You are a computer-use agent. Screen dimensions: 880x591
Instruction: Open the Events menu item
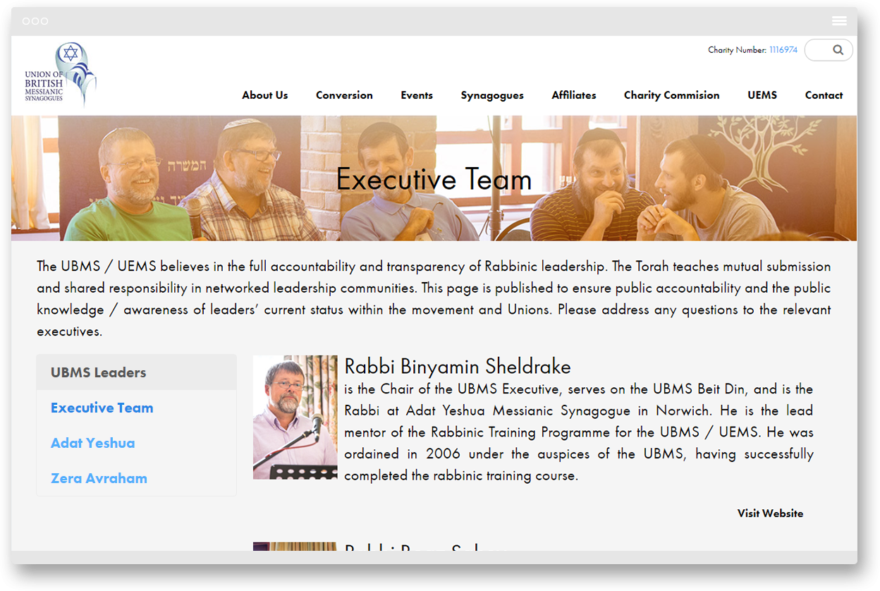pyautogui.click(x=417, y=95)
